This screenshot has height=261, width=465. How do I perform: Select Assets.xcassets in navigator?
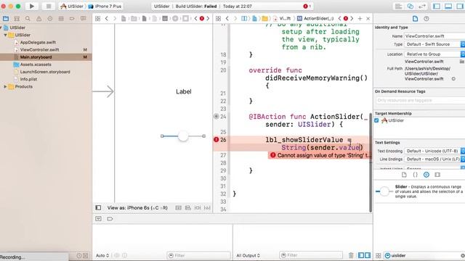(36, 65)
